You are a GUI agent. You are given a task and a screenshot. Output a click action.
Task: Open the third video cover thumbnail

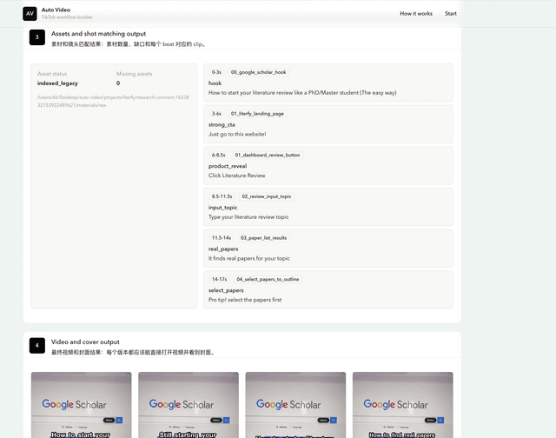(x=295, y=405)
